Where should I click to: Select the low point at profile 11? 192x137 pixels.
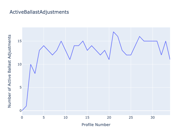pyautogui.click(x=70, y=59)
